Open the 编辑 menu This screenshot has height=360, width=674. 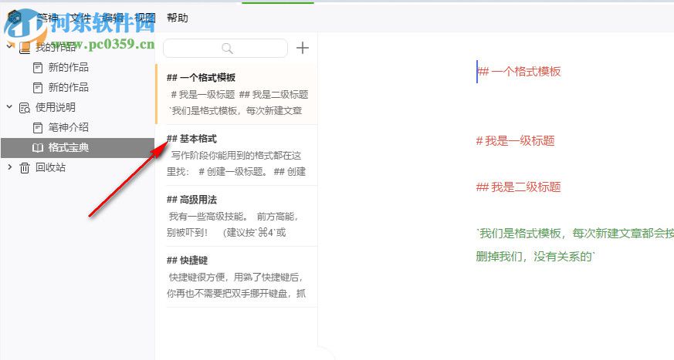click(113, 18)
